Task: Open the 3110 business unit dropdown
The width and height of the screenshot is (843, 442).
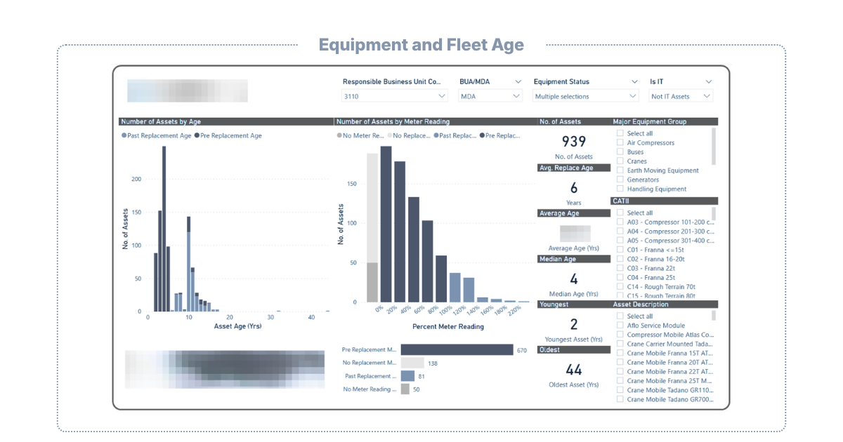Action: coord(395,96)
